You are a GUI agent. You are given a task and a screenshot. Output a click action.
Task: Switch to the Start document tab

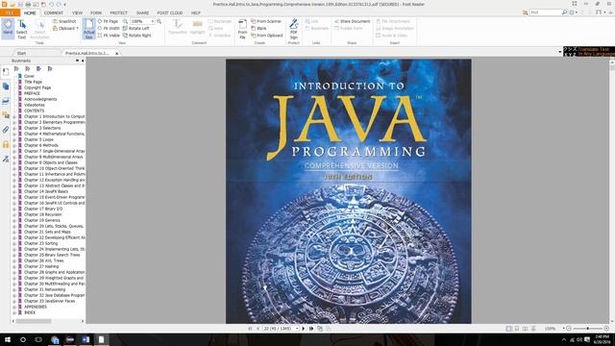21,53
